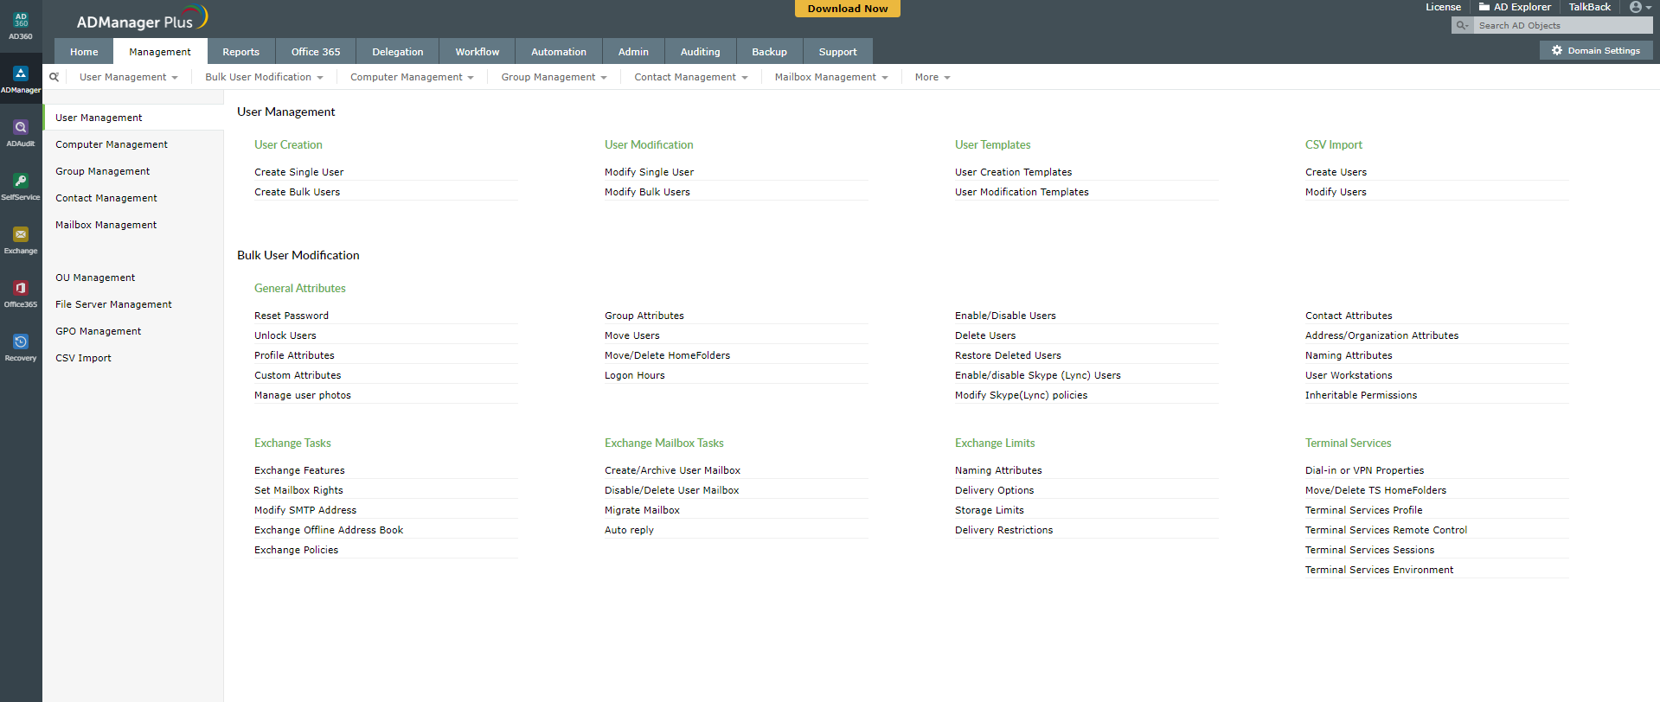Click the Reset Password link

point(292,316)
